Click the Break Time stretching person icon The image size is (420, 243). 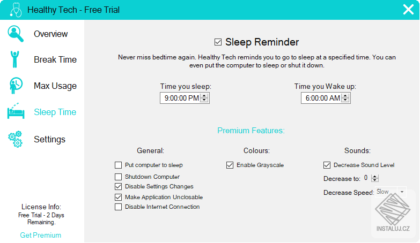click(16, 59)
